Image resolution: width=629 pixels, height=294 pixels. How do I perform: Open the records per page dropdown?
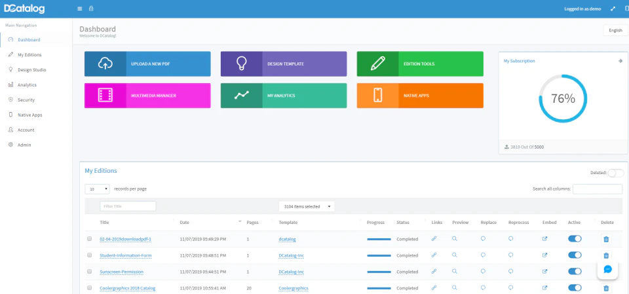pyautogui.click(x=97, y=189)
